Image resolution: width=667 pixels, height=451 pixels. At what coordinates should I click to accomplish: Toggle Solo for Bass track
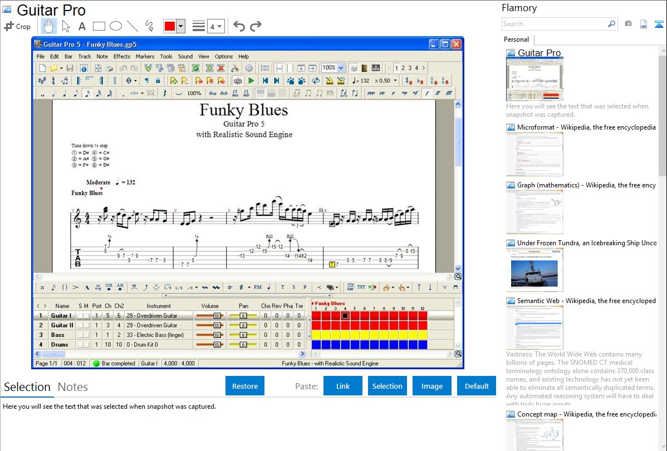[80, 335]
